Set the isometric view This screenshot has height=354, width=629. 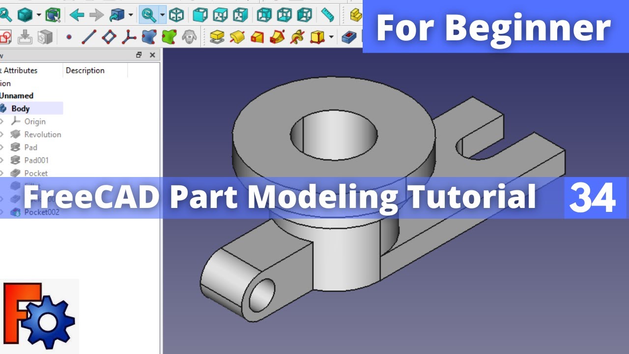pyautogui.click(x=176, y=15)
